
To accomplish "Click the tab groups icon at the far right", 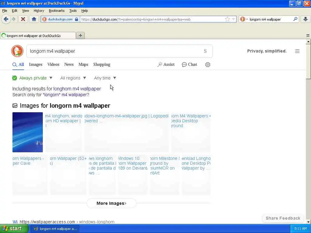I will pyautogui.click(x=308, y=35).
